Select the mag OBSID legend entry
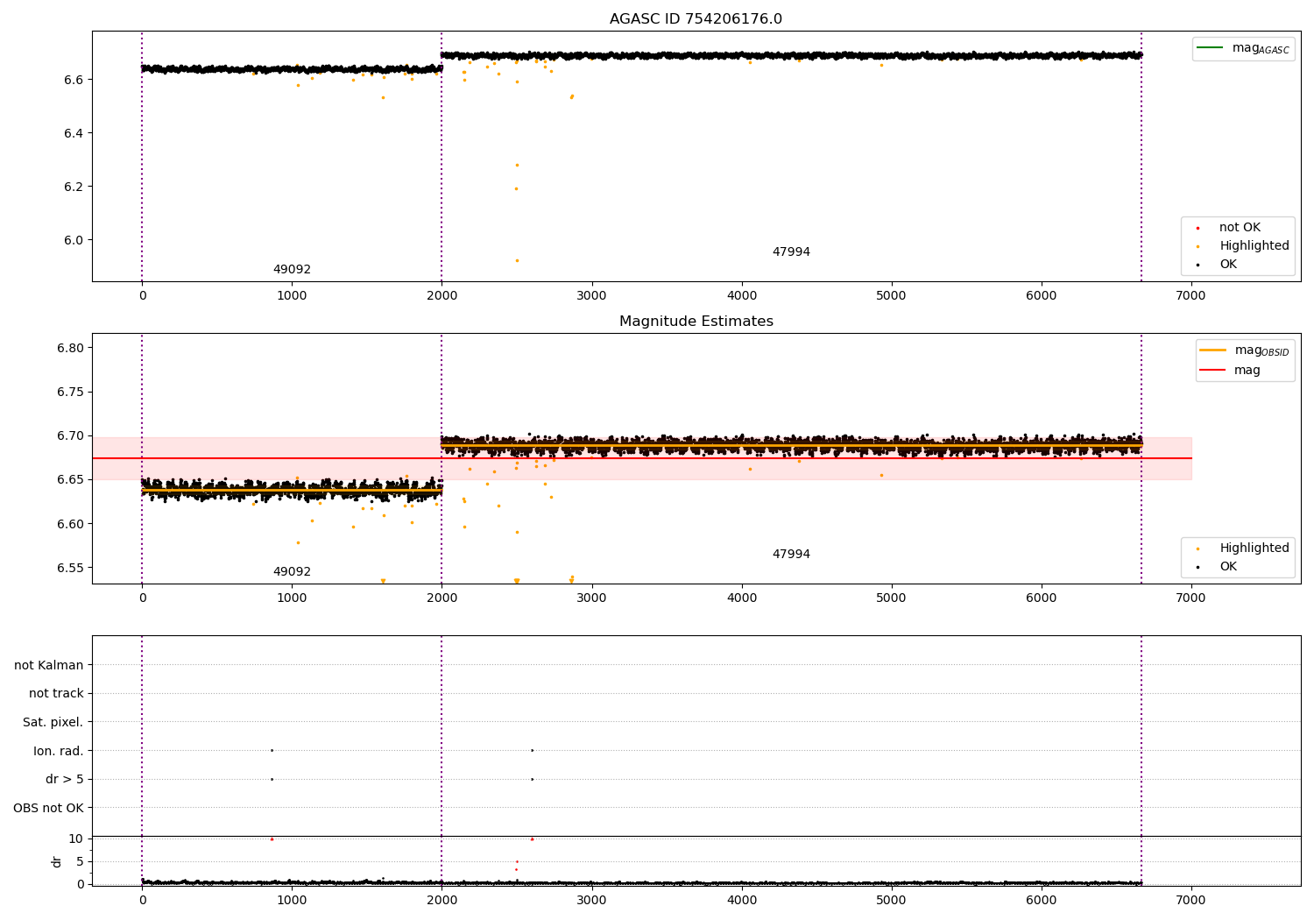This screenshot has height=920, width=1314. (x=1245, y=350)
